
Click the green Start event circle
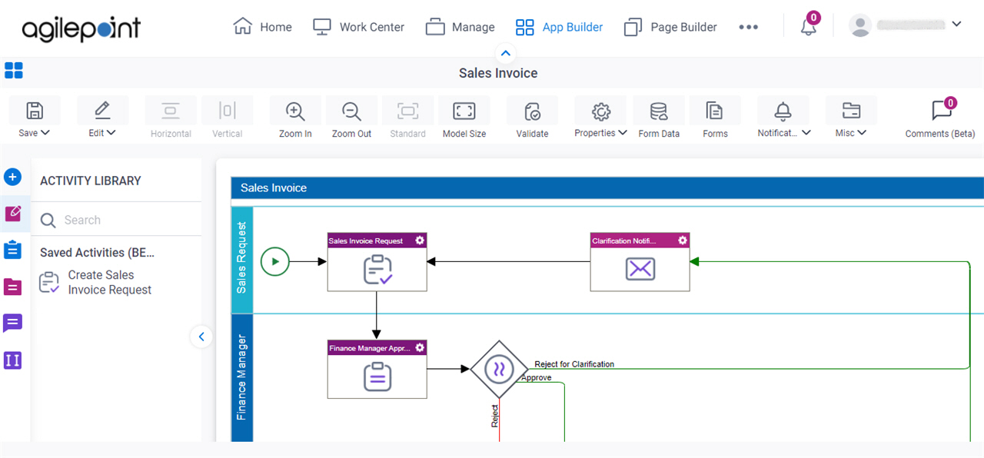(275, 262)
